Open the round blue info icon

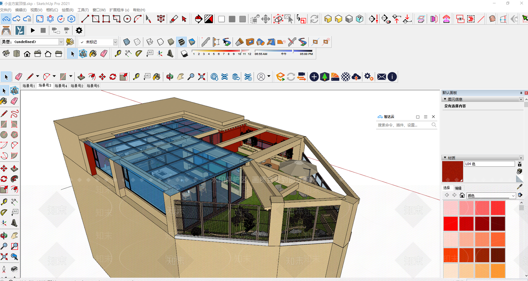pos(392,77)
